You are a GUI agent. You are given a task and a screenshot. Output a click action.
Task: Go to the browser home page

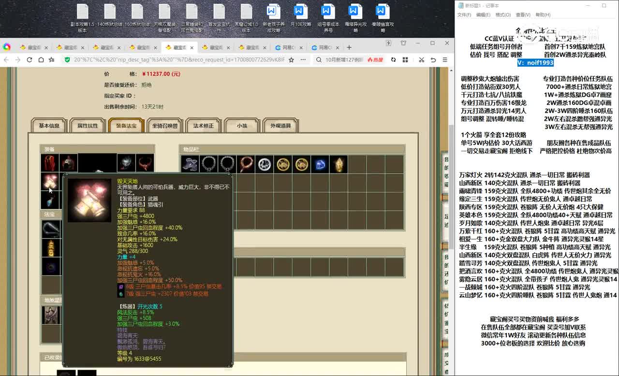(x=41, y=59)
